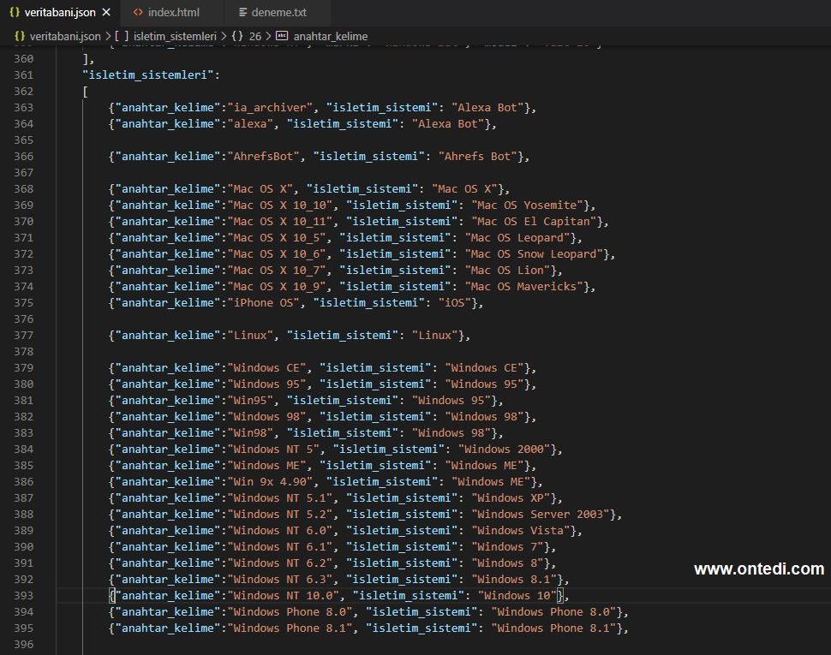Click the "Windows 7" value
The height and width of the screenshot is (655, 831).
coord(508,547)
